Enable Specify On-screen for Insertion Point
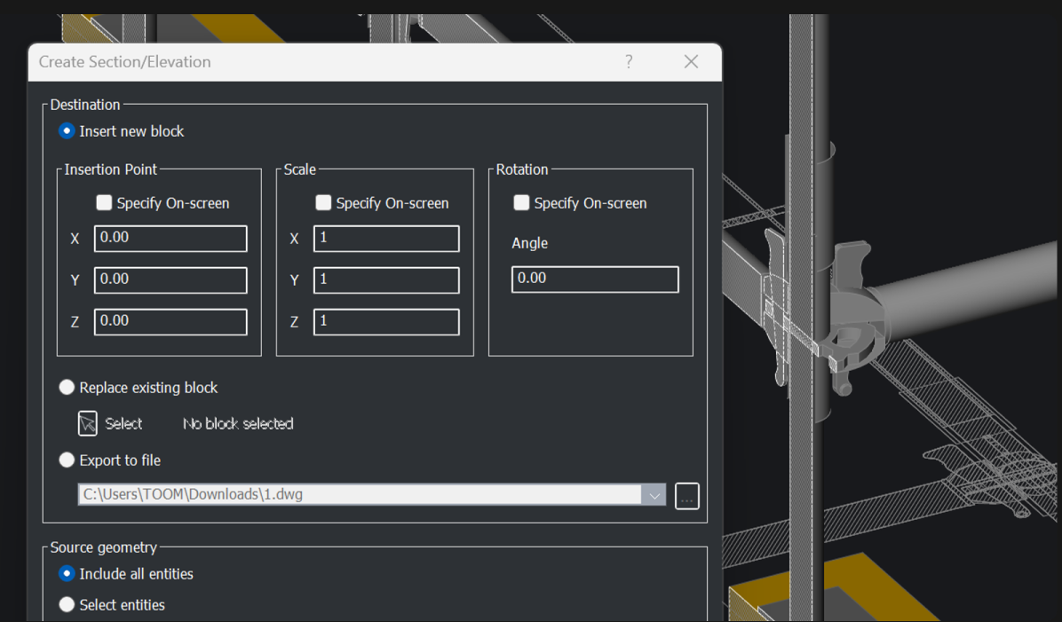The height and width of the screenshot is (622, 1062). (x=103, y=202)
